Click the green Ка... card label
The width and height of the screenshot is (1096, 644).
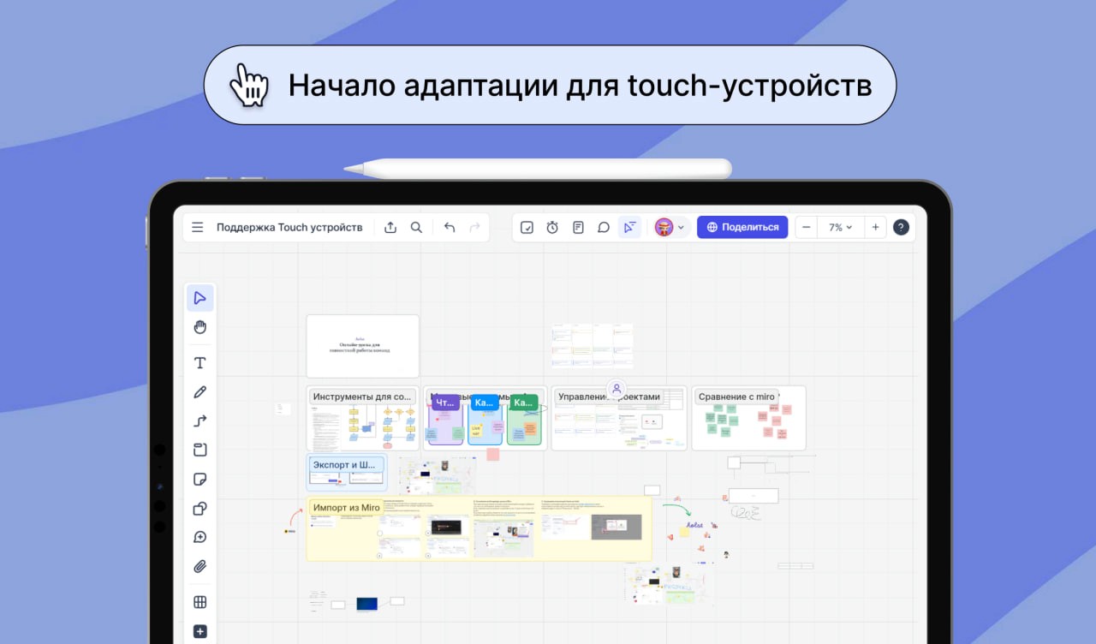(523, 402)
